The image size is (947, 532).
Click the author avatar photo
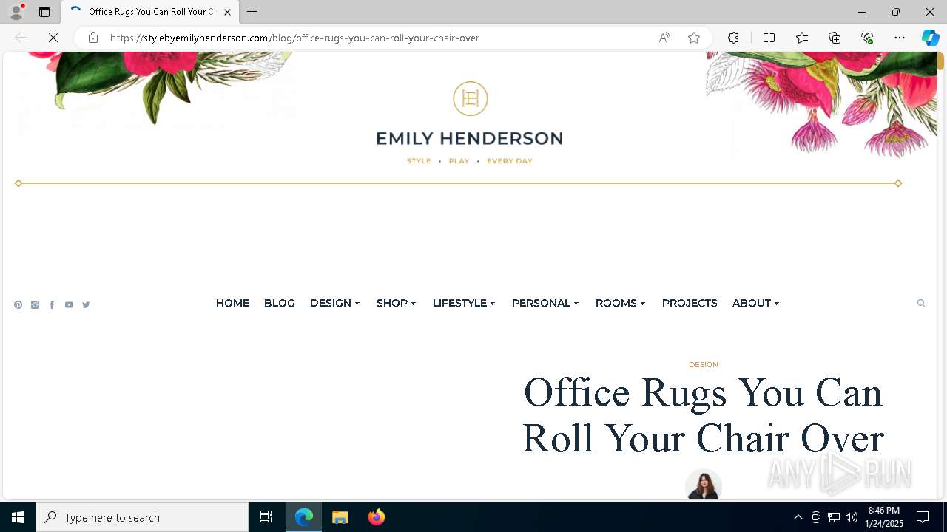(704, 485)
